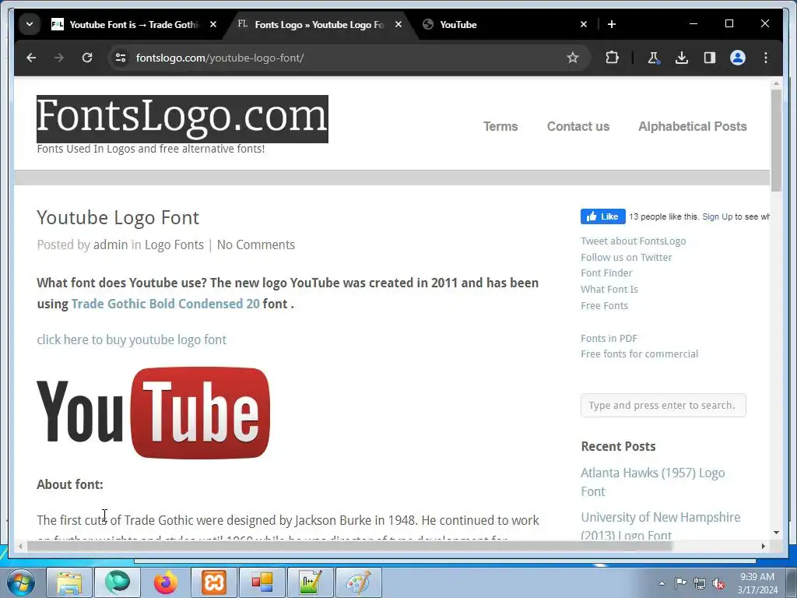Click the scroll down arrow
Viewport: 797px width, 598px height.
coord(776,533)
